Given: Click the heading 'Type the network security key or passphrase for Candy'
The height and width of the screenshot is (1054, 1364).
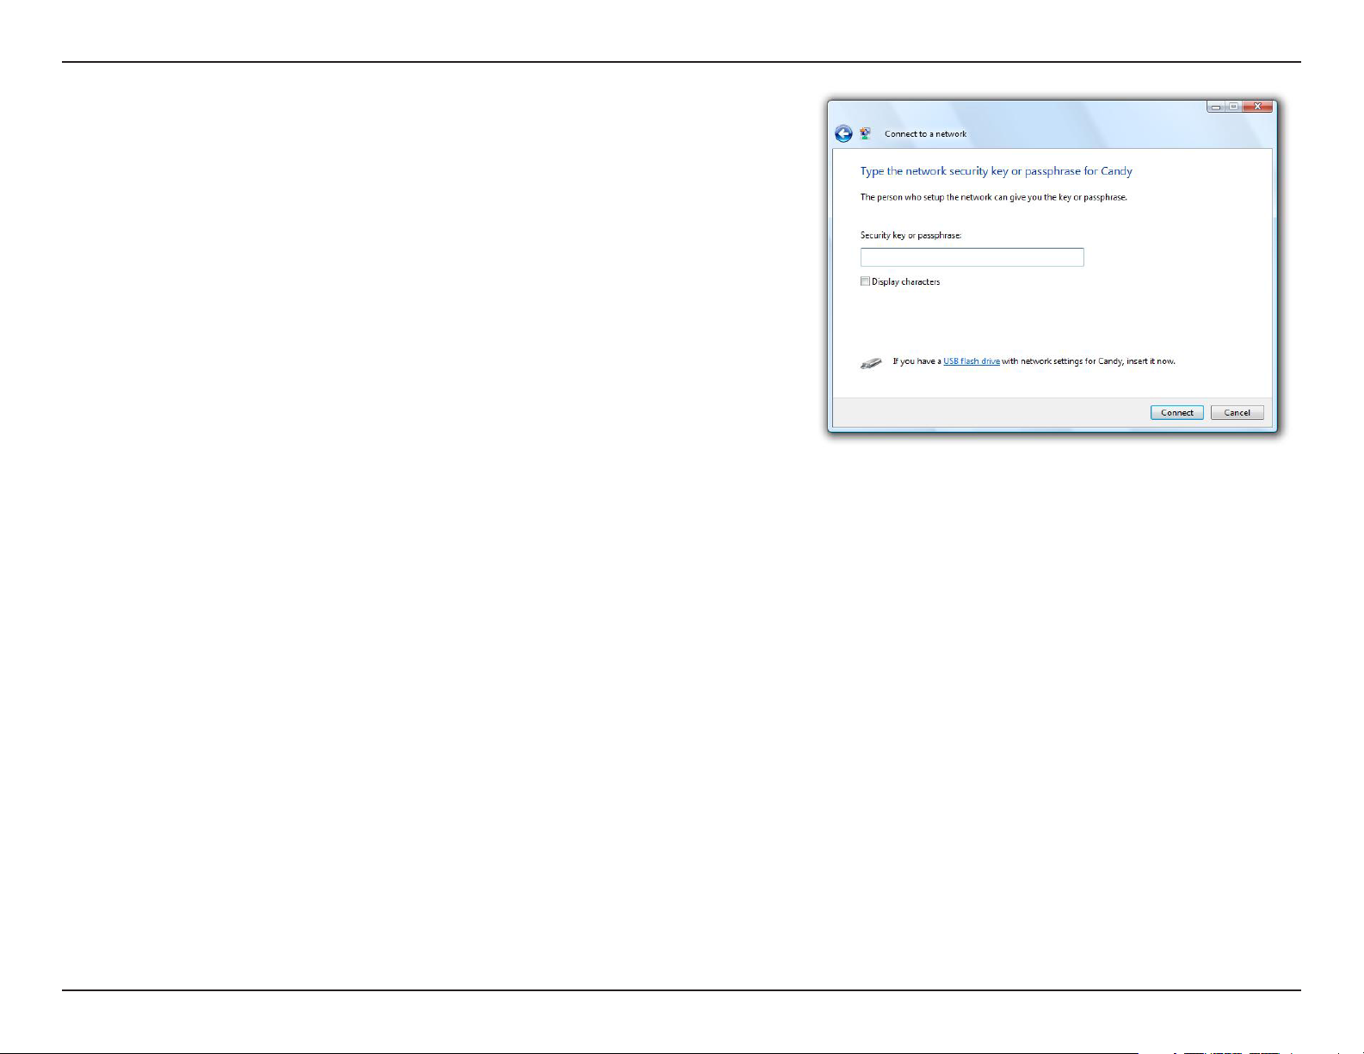Looking at the screenshot, I should coord(996,171).
